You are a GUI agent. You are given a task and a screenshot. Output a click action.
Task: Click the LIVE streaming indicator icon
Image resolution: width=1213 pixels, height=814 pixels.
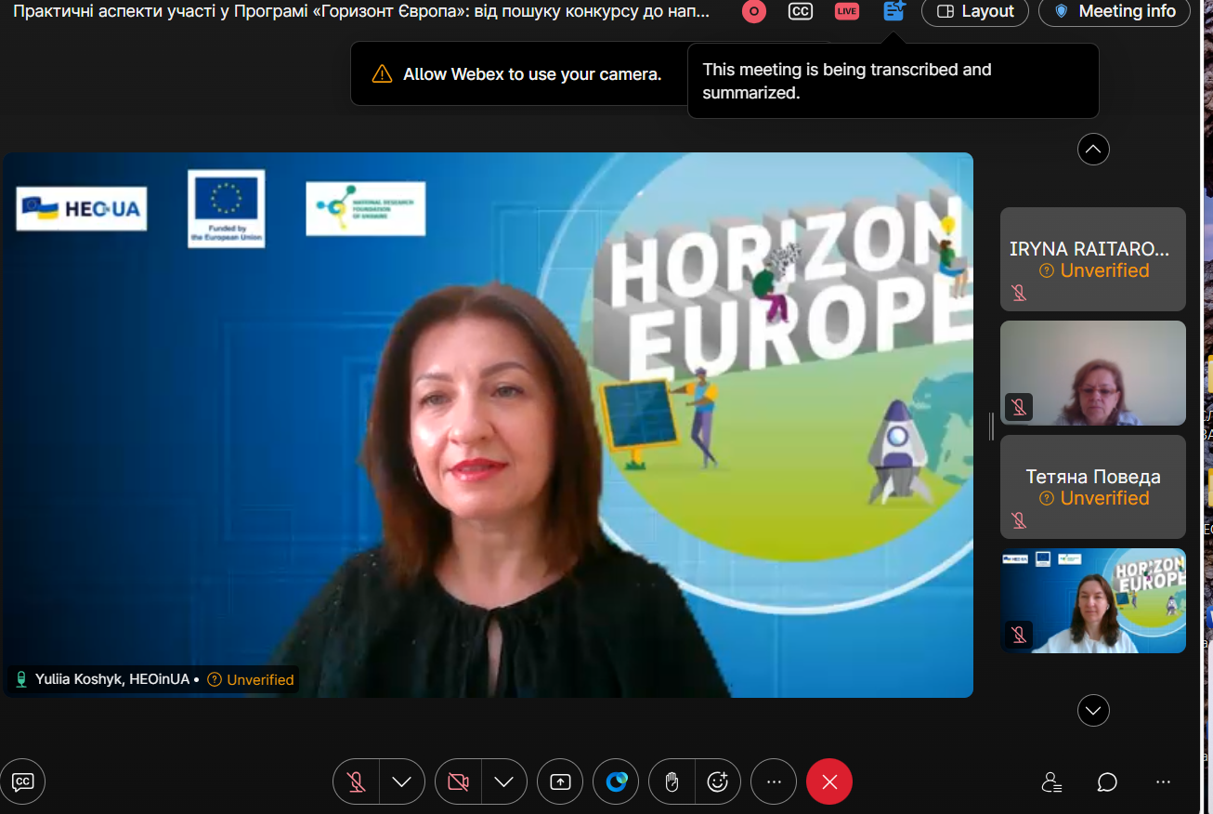[x=846, y=12]
